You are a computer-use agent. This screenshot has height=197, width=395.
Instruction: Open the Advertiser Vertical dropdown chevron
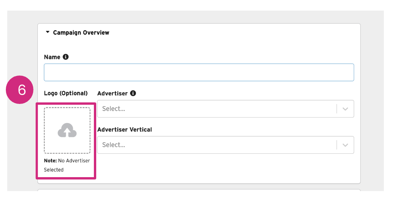345,145
